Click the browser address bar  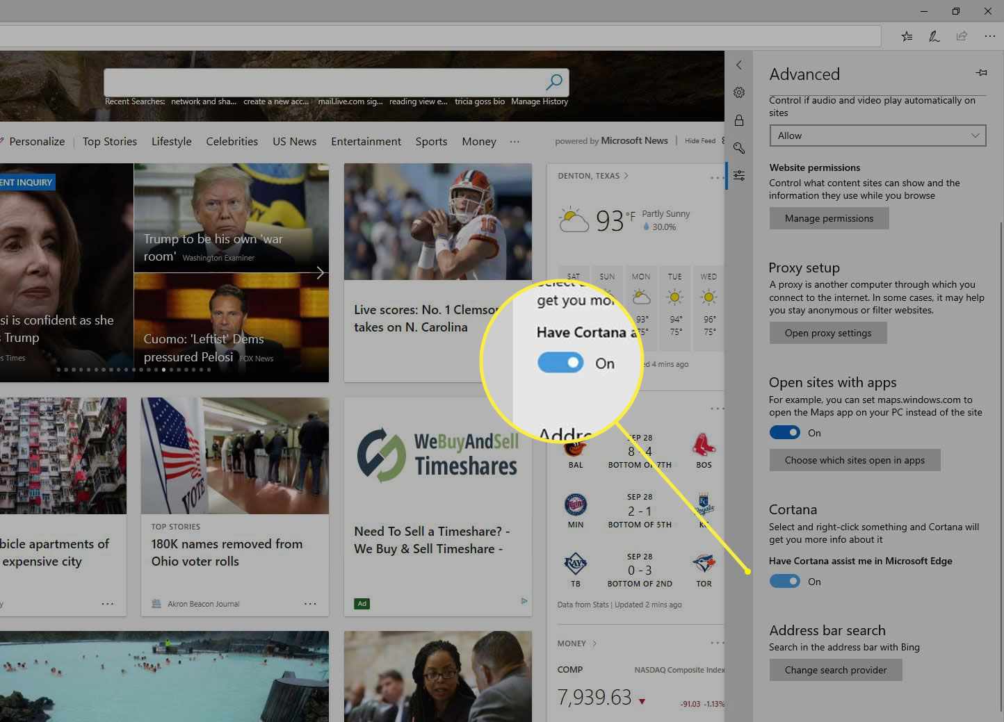coord(440,36)
